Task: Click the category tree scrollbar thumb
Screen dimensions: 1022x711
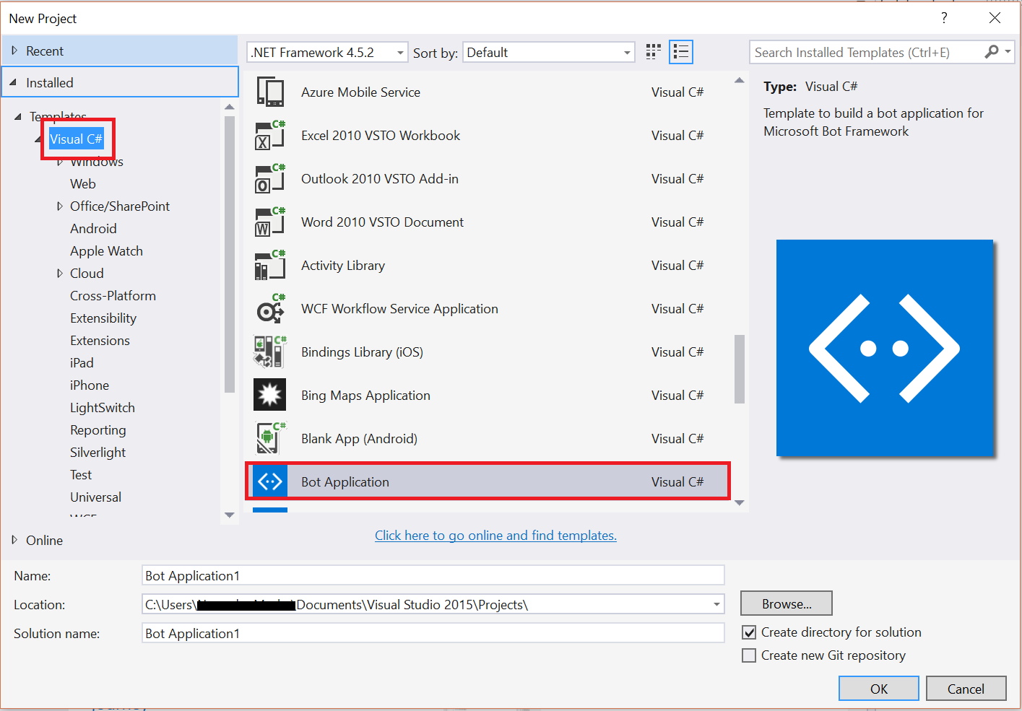Action: (230, 253)
